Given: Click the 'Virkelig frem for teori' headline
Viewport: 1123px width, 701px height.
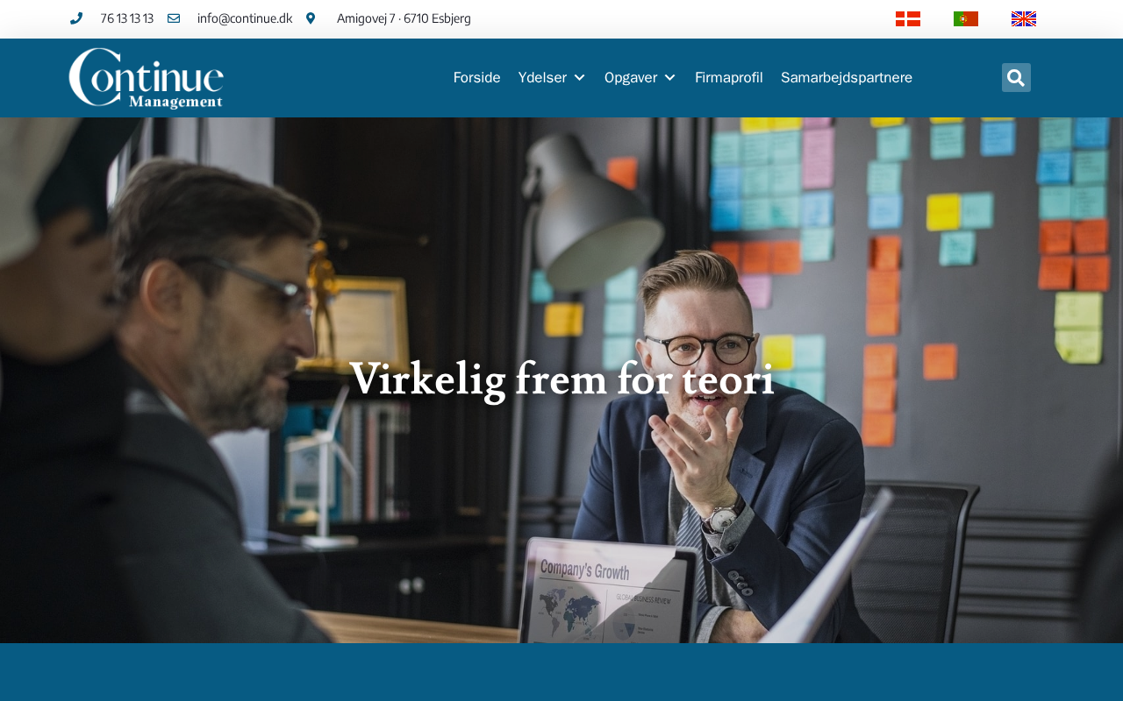Looking at the screenshot, I should pos(561,380).
